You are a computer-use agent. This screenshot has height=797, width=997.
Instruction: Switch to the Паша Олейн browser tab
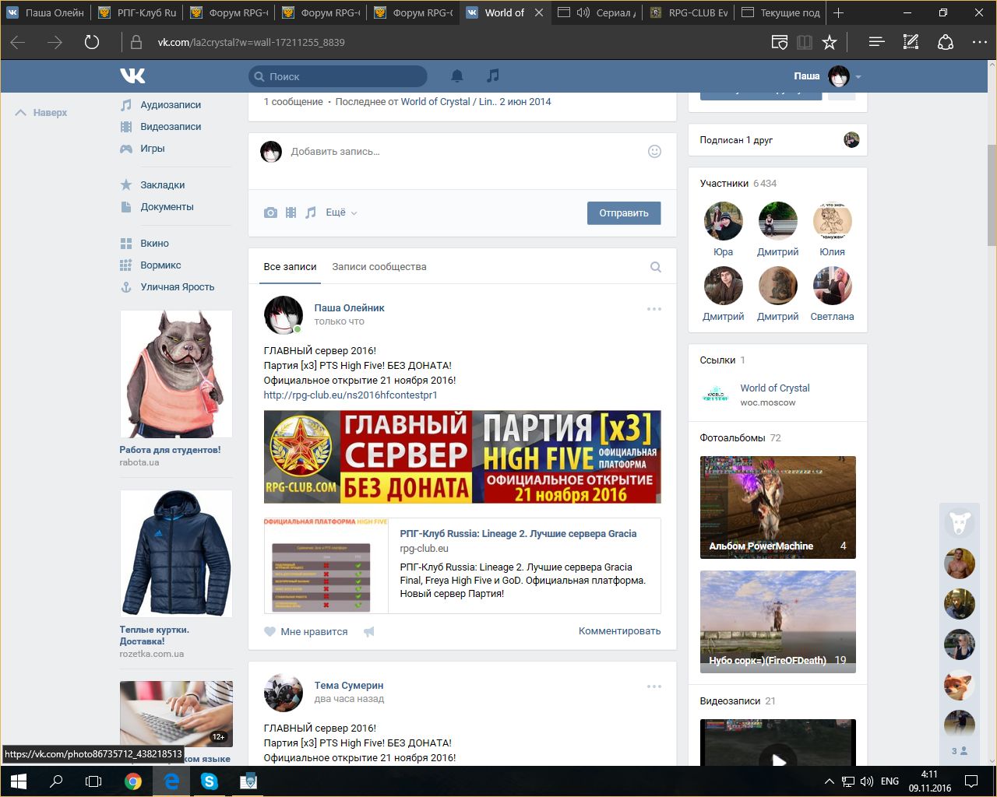point(46,12)
